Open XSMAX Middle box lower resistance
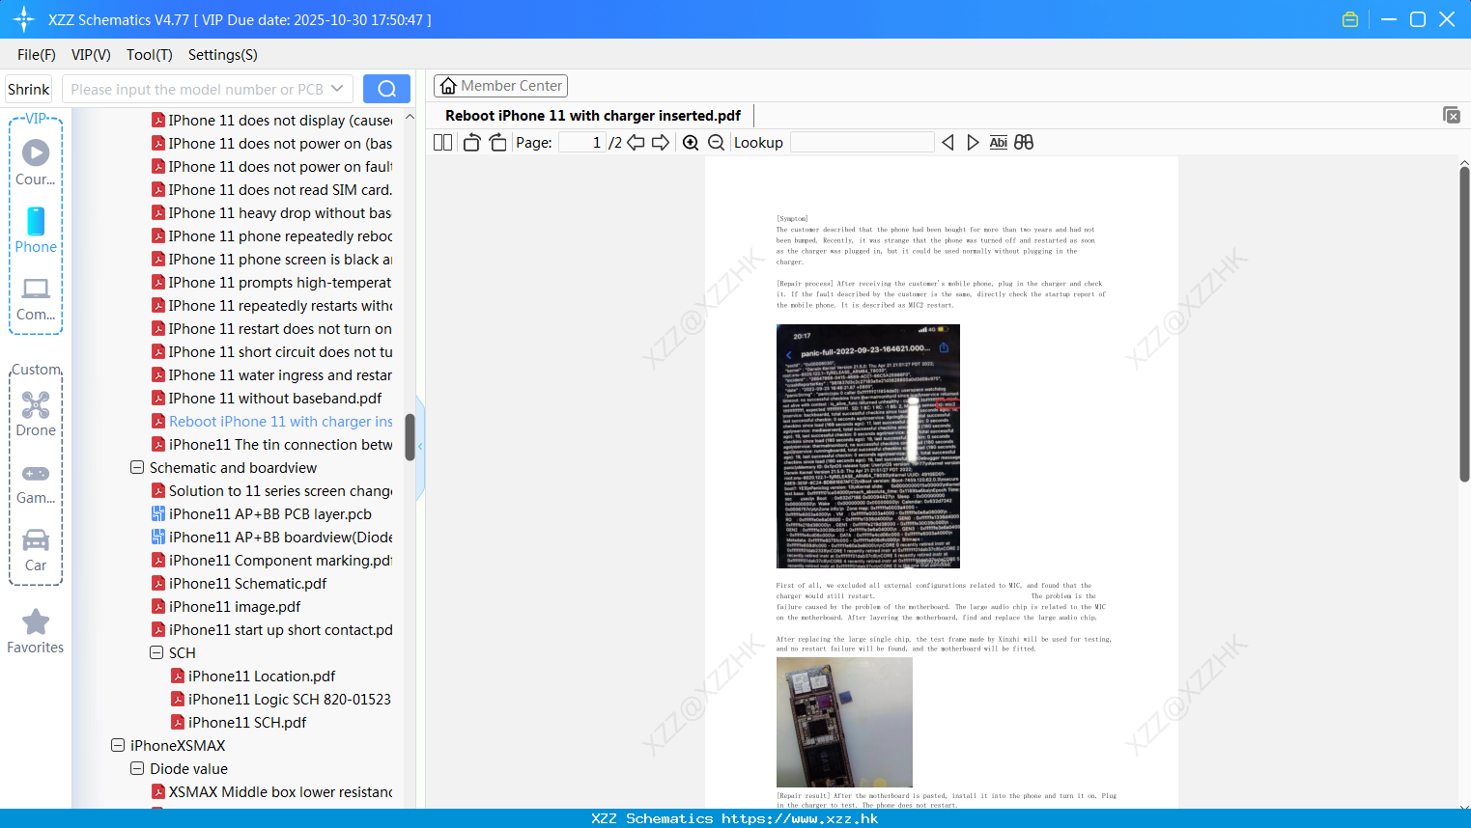 click(x=280, y=791)
